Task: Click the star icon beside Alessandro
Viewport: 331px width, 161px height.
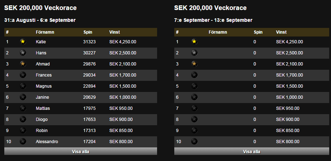Action: [23, 142]
